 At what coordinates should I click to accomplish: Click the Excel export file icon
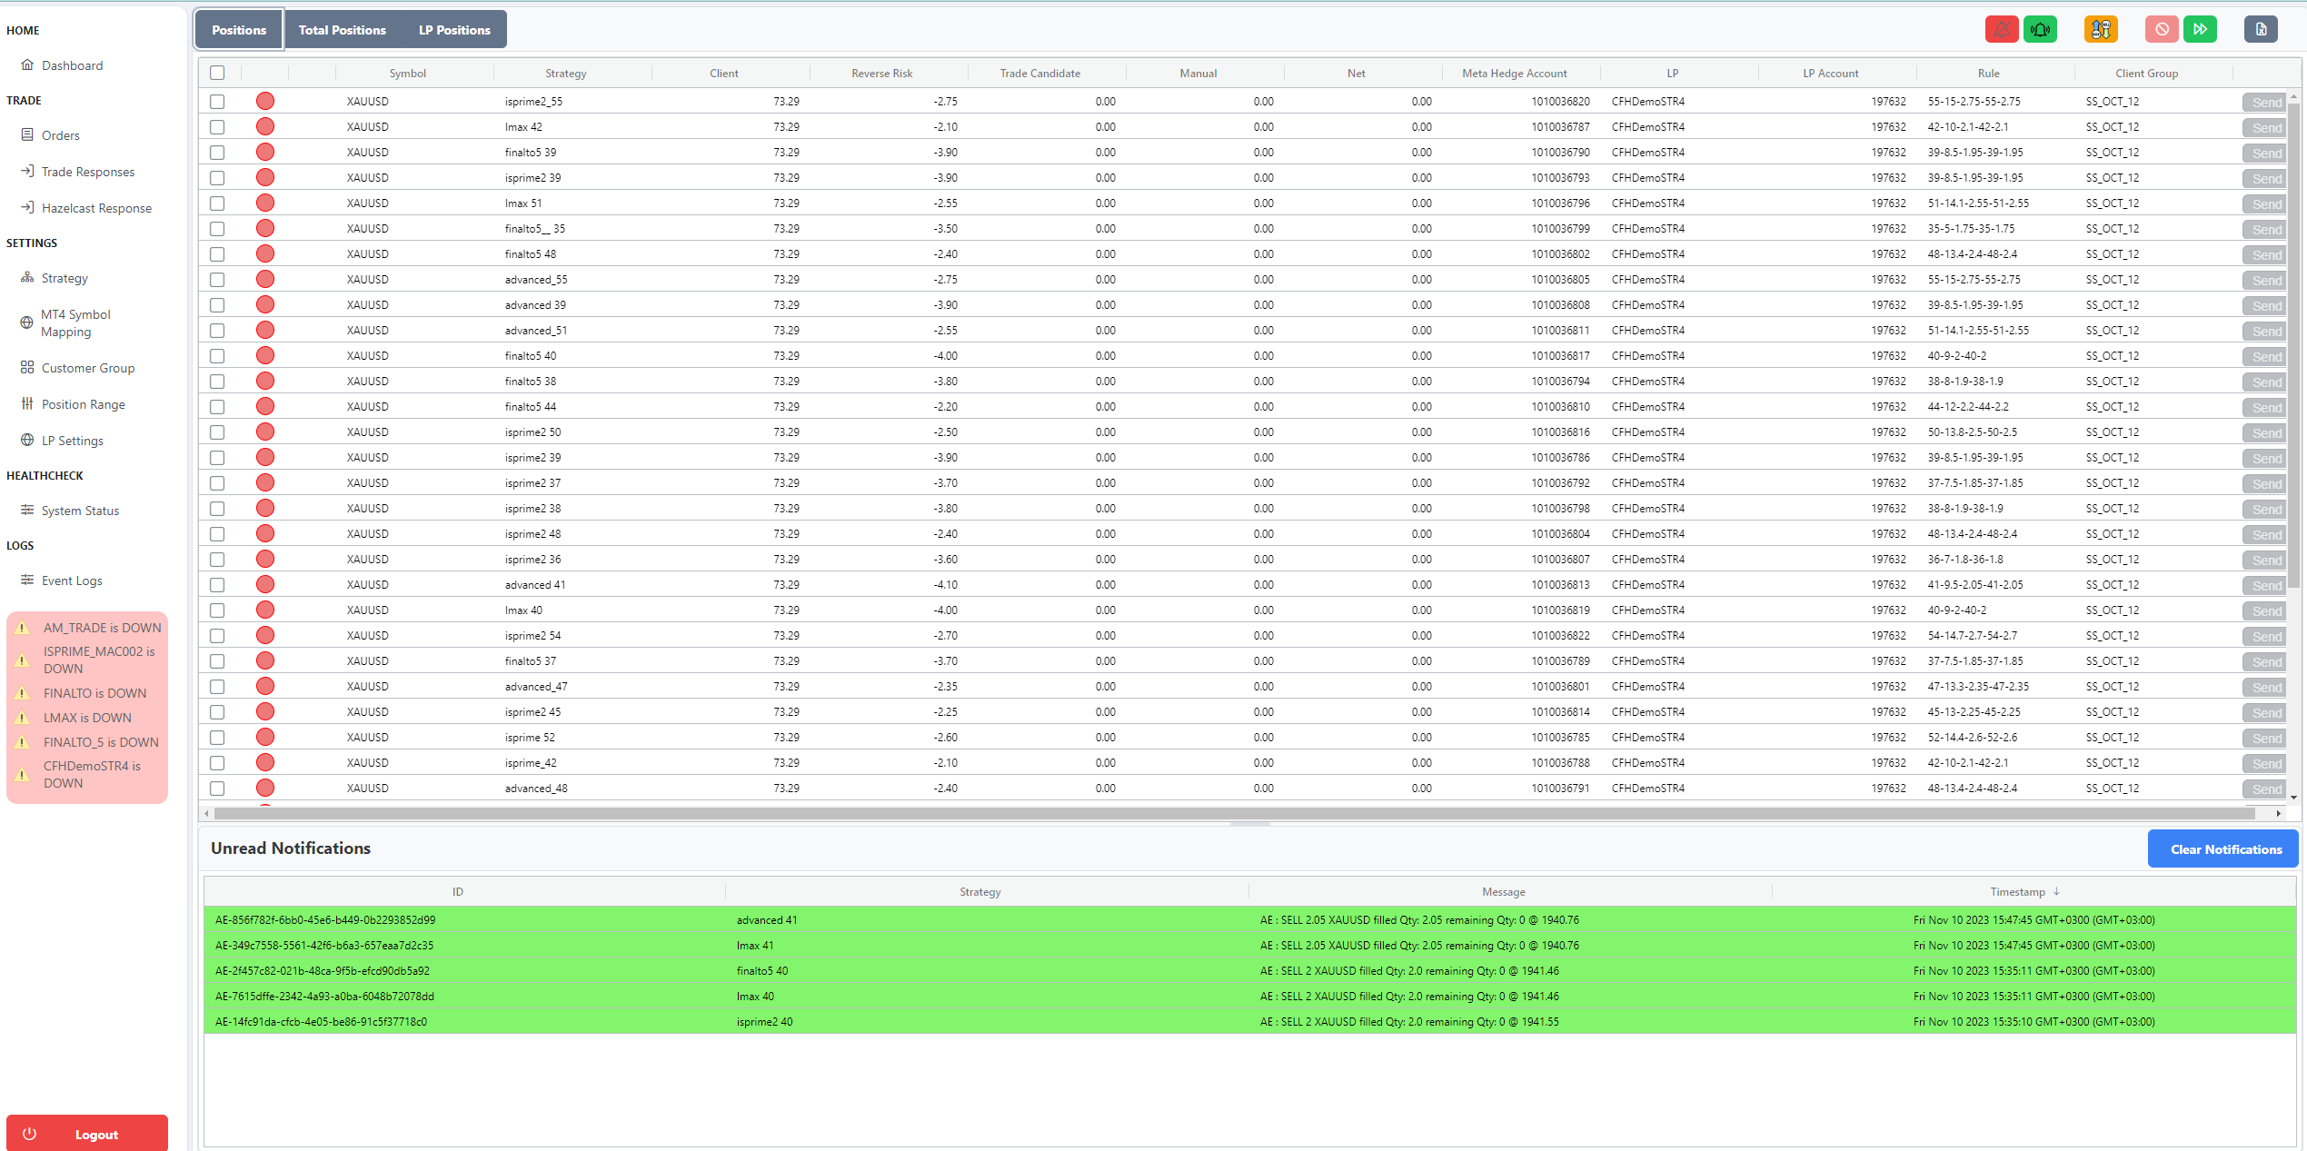pos(2261,30)
